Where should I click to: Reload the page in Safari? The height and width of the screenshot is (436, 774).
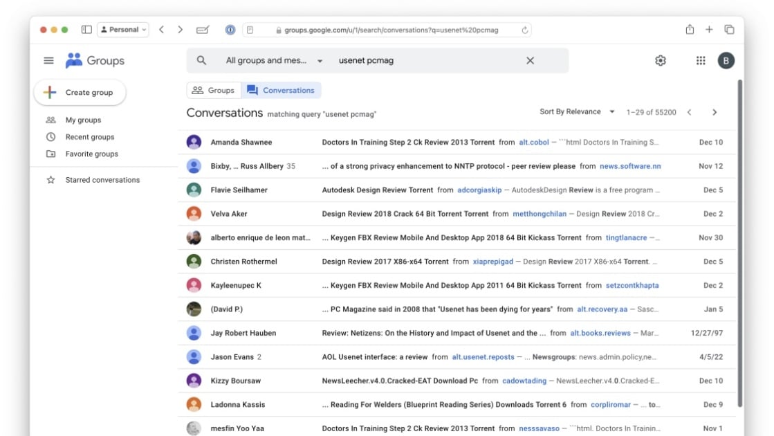(525, 30)
